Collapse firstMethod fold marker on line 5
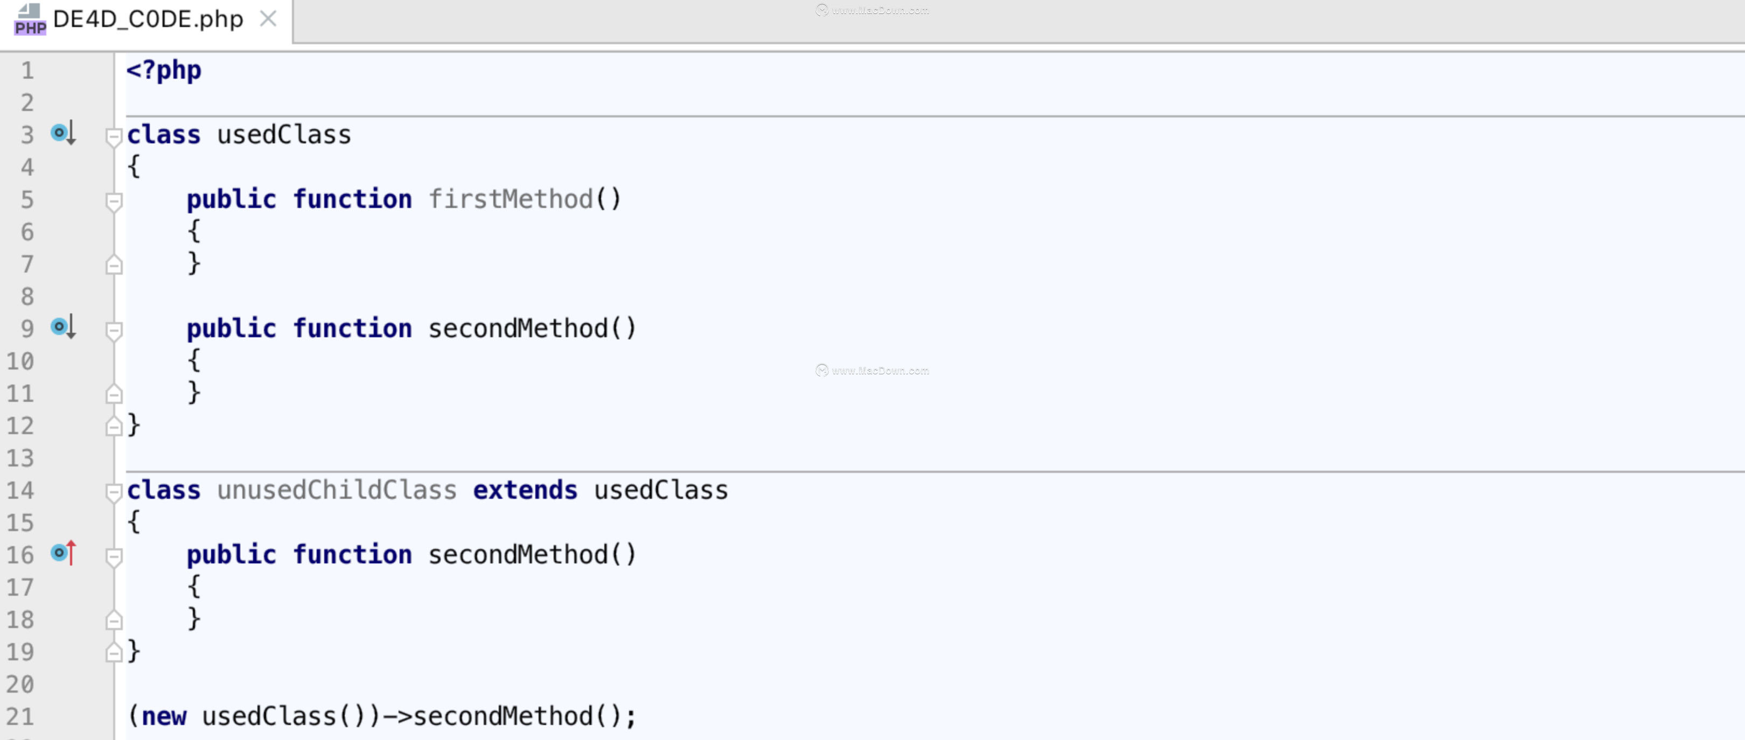This screenshot has width=1745, height=740. pyautogui.click(x=114, y=201)
